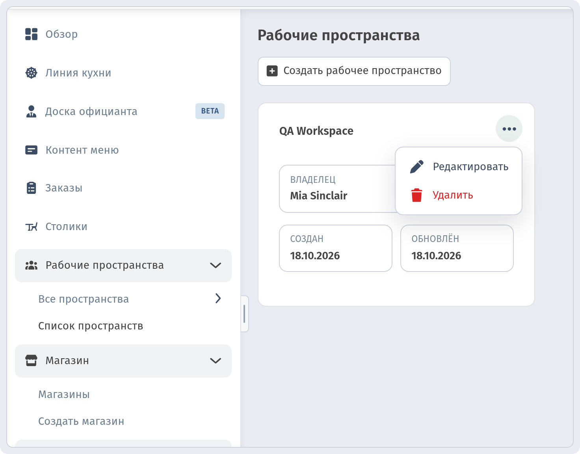Click the ВЛАДЕЛЕЦ field label
The width and height of the screenshot is (580, 454).
313,180
